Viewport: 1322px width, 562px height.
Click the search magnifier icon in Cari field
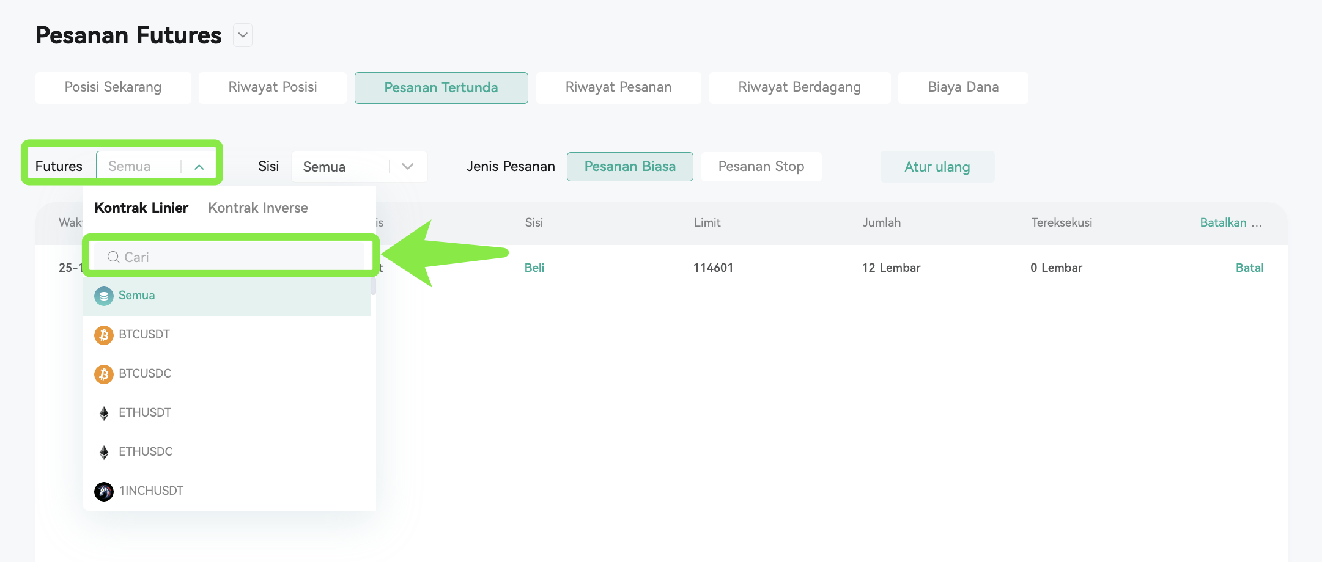[x=113, y=257]
